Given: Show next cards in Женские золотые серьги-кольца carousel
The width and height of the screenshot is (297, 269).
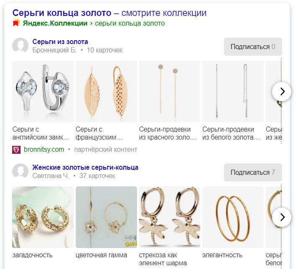Looking at the screenshot, I should (x=282, y=217).
